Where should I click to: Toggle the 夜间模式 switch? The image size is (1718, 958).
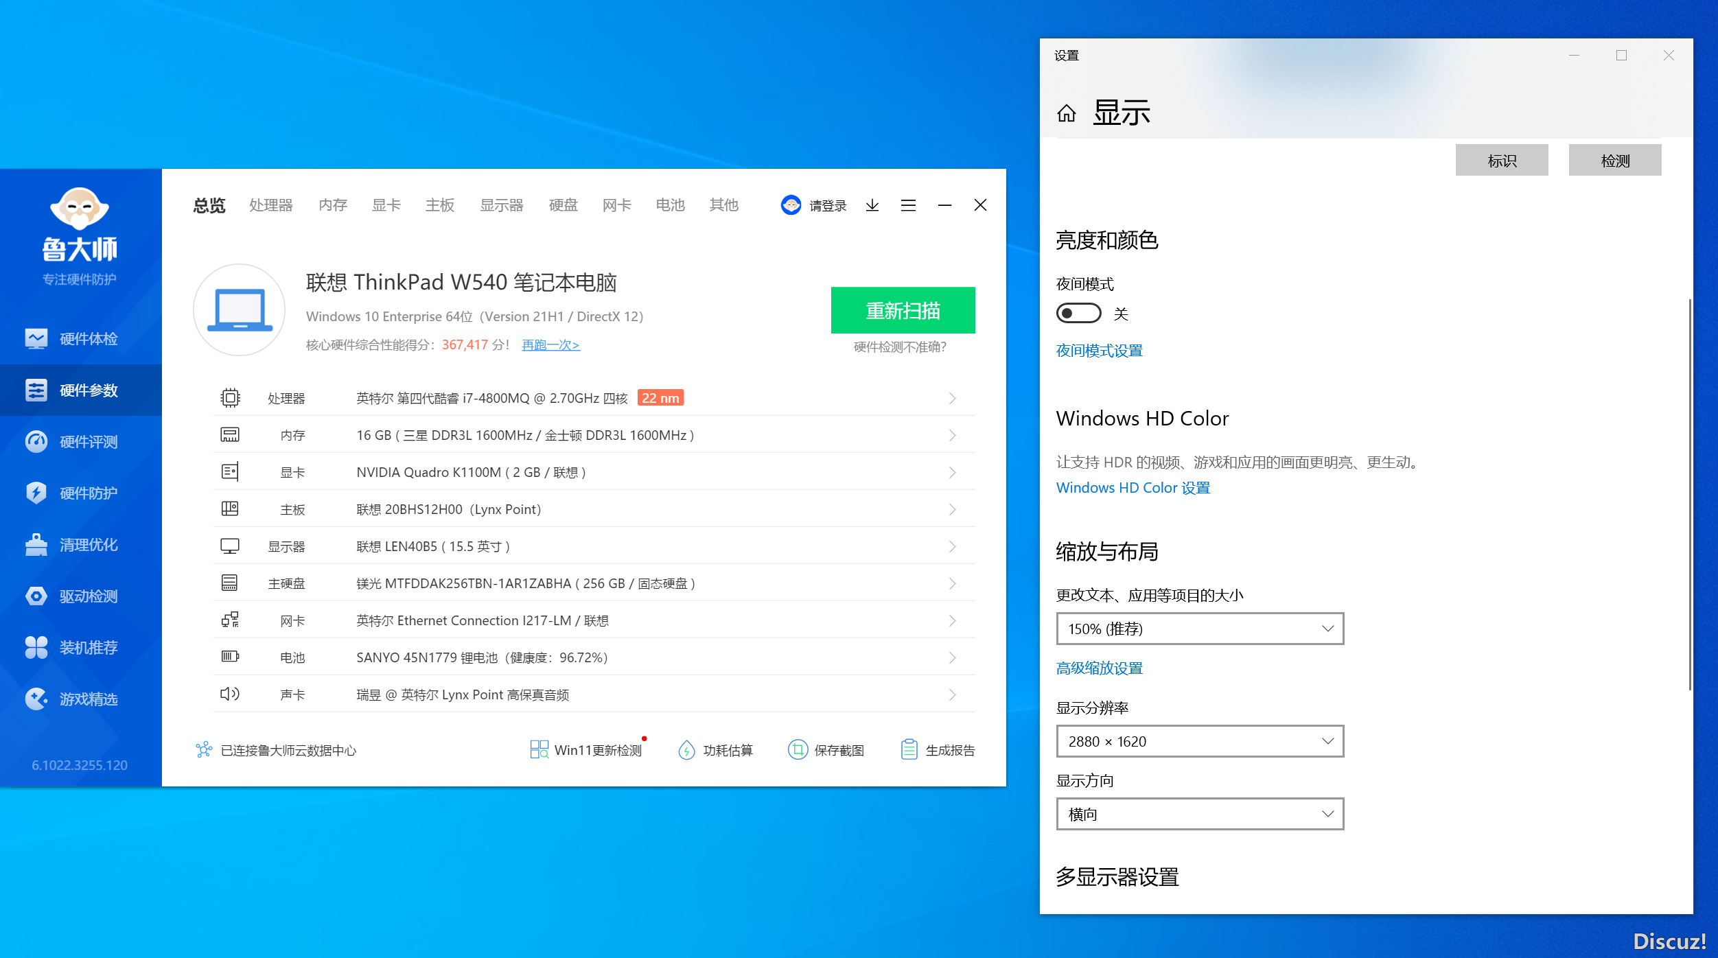point(1078,313)
